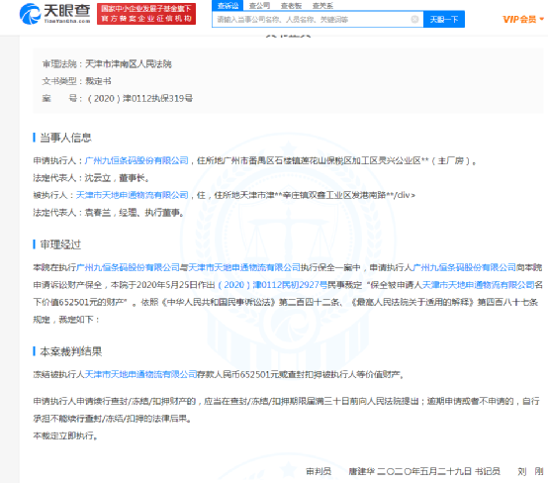548x483 pixels.
Task: Switch to the 查关系 search tab
Action: [x=322, y=6]
